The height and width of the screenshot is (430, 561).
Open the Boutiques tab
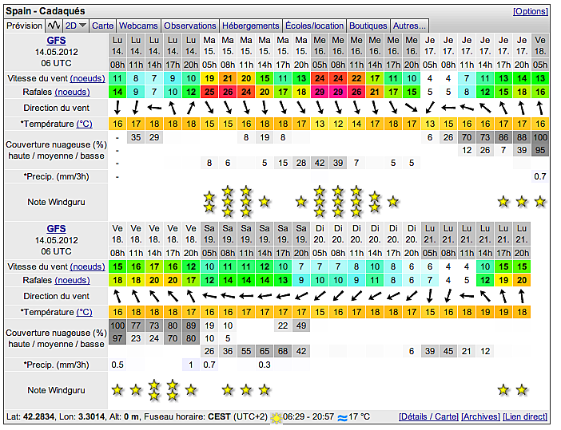(368, 26)
